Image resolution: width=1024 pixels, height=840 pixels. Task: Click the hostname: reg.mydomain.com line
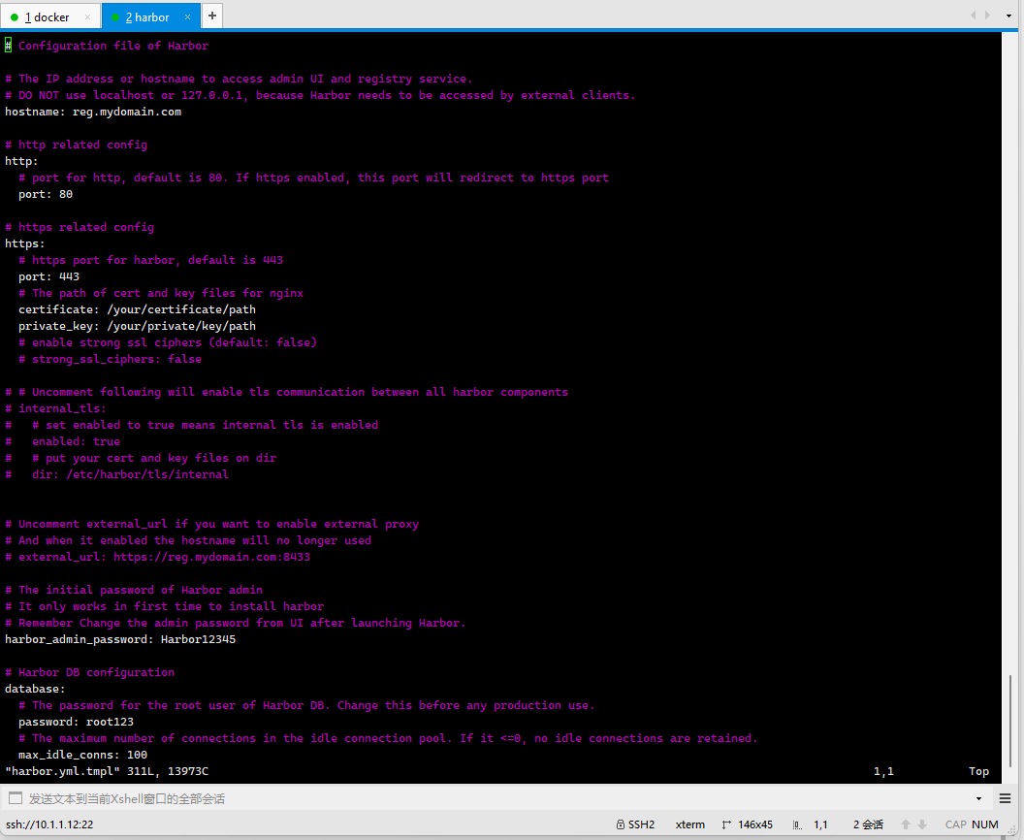[x=93, y=112]
